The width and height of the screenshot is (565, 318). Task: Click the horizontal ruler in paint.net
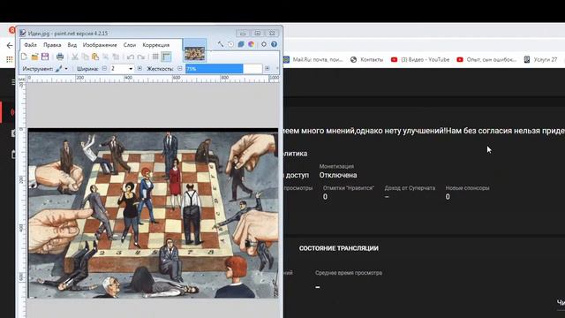click(153, 79)
